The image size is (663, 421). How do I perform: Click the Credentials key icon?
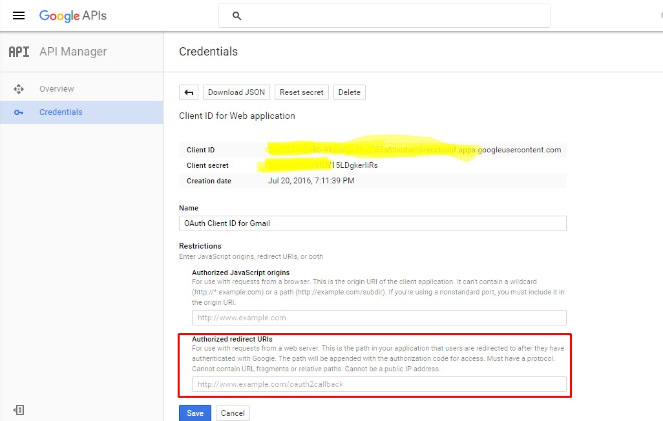pos(19,112)
